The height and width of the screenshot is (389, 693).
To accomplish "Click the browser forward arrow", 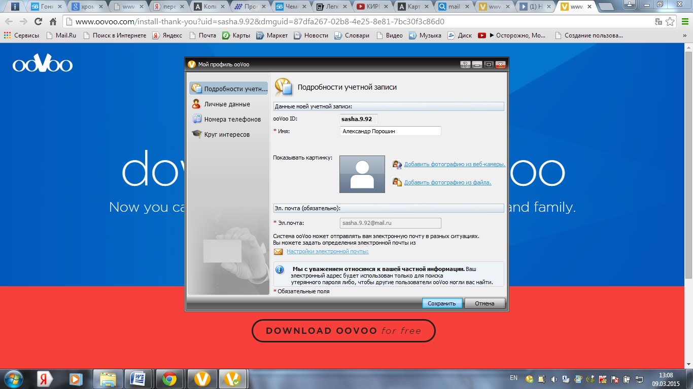I will pyautogui.click(x=23, y=22).
